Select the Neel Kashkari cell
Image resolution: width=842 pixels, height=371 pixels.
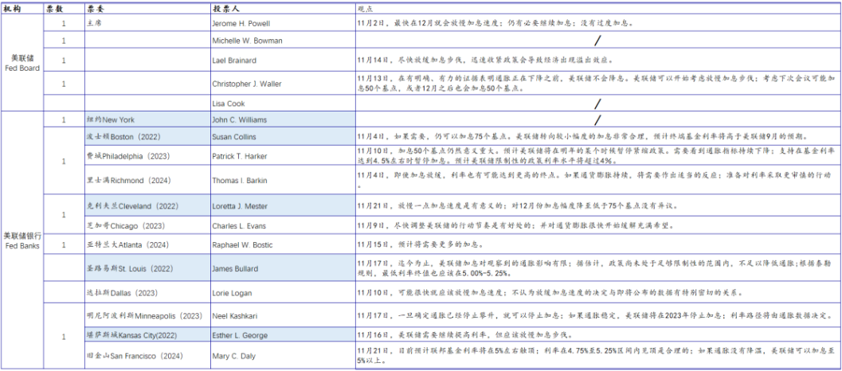(x=283, y=315)
